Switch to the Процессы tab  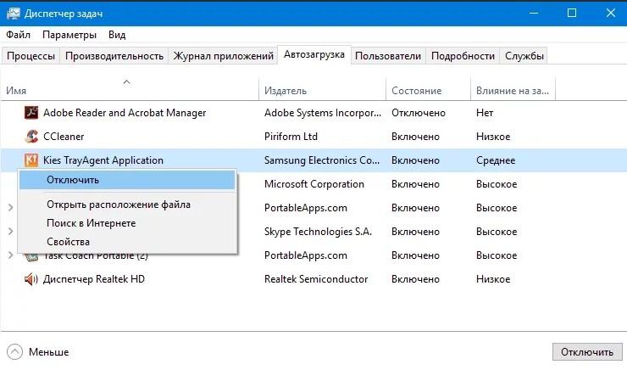[31, 56]
